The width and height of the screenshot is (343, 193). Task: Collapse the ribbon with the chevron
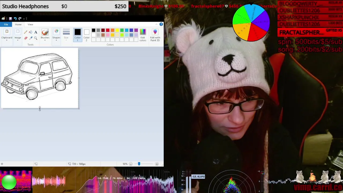click(x=156, y=24)
